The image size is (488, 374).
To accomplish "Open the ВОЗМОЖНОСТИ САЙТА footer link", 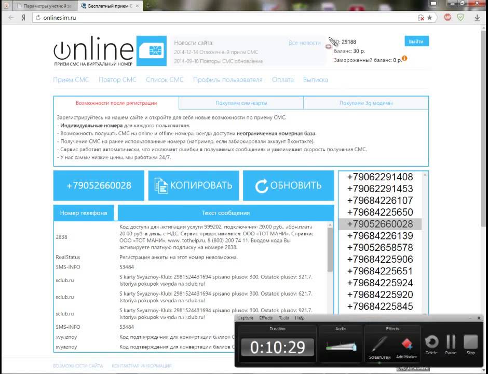I will point(78,366).
